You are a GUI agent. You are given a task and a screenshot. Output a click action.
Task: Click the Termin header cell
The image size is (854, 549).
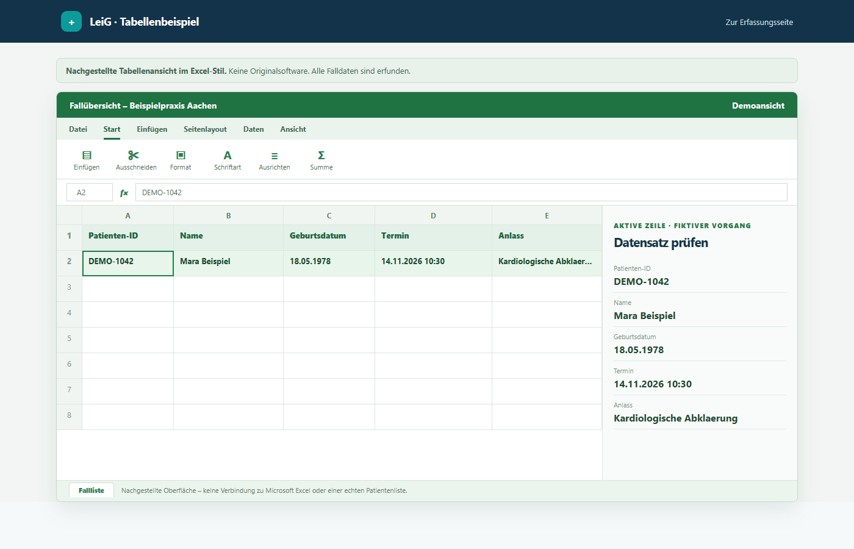pos(433,237)
